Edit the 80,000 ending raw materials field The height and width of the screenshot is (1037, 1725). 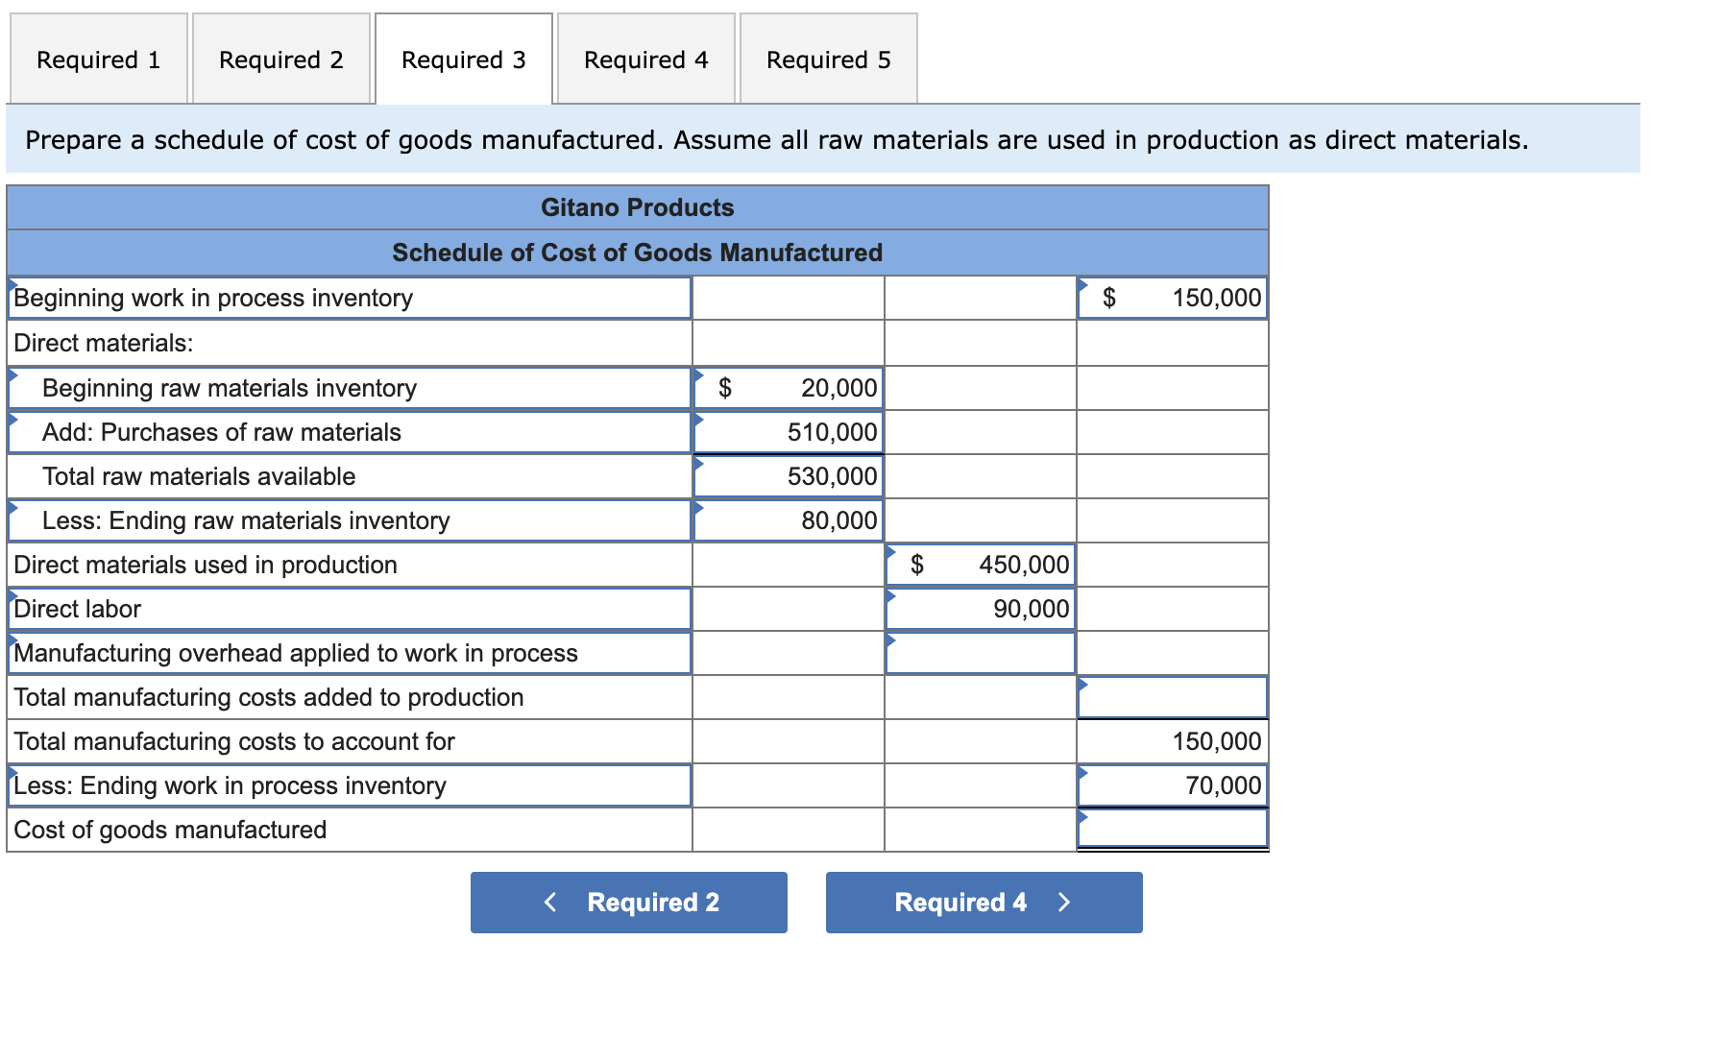click(x=788, y=520)
